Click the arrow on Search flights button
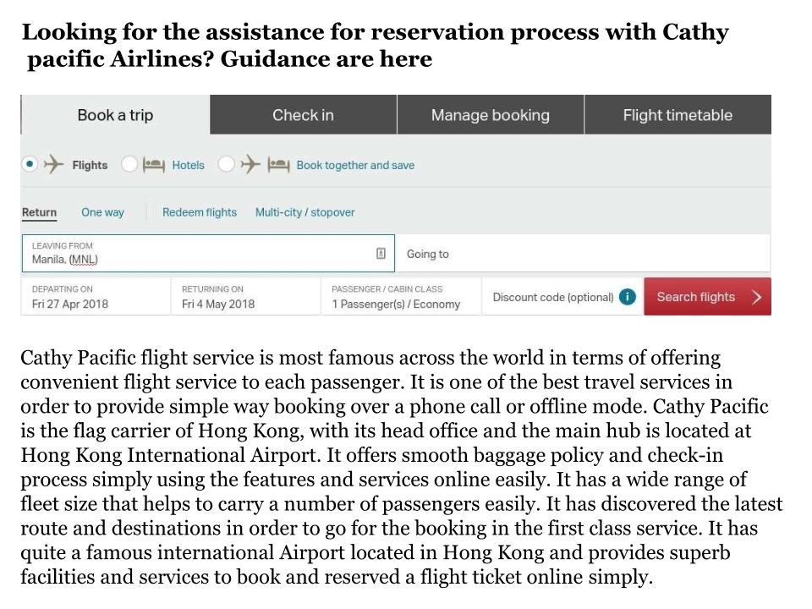812x609 pixels. [756, 297]
